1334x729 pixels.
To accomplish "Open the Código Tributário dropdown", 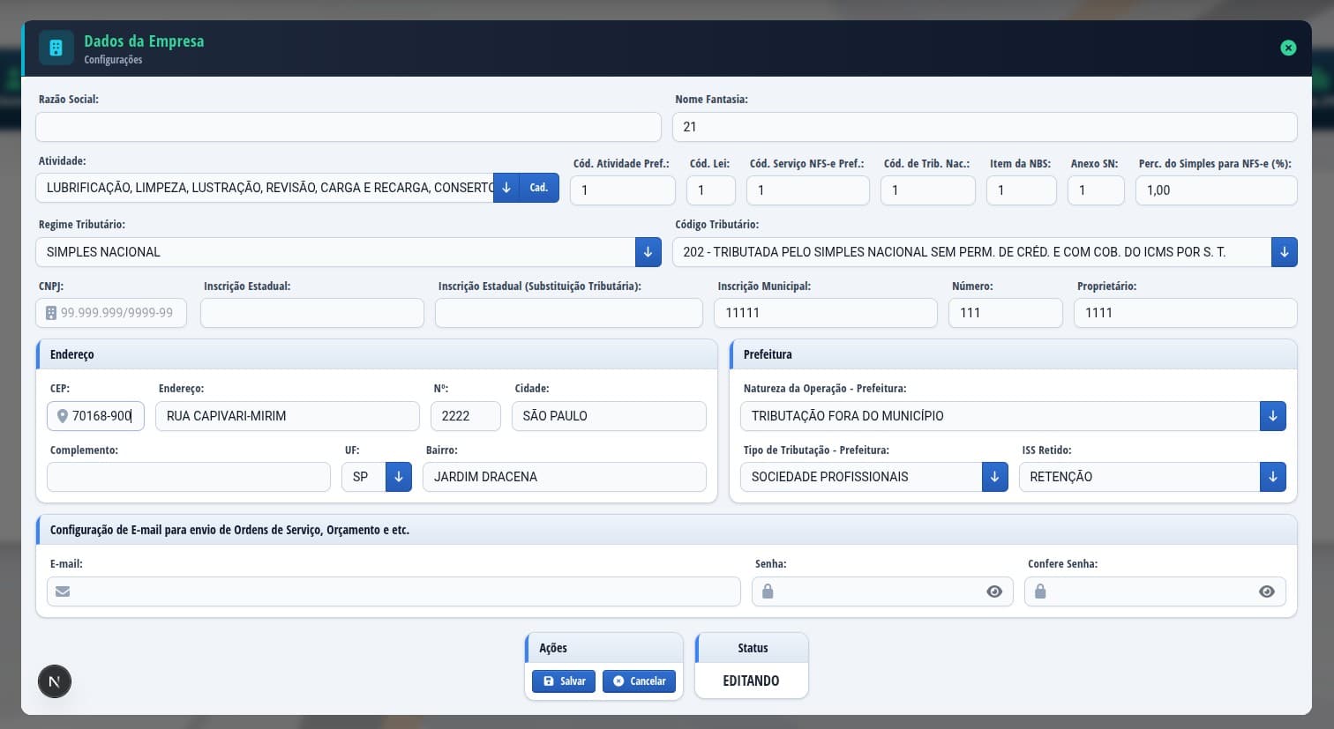I will pos(1284,252).
